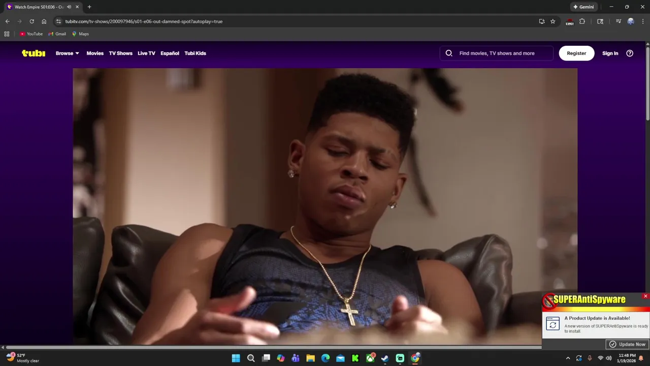The height and width of the screenshot is (366, 650).
Task: Open the Mail app from taskbar
Action: (340, 358)
